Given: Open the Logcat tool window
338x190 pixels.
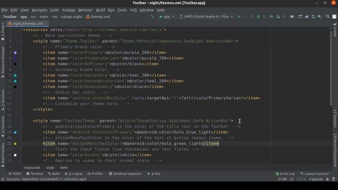Looking at the screenshot, I should tap(74, 174).
